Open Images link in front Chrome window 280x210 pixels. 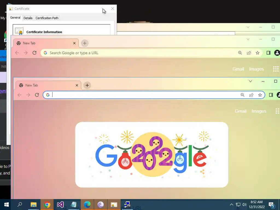(259, 111)
